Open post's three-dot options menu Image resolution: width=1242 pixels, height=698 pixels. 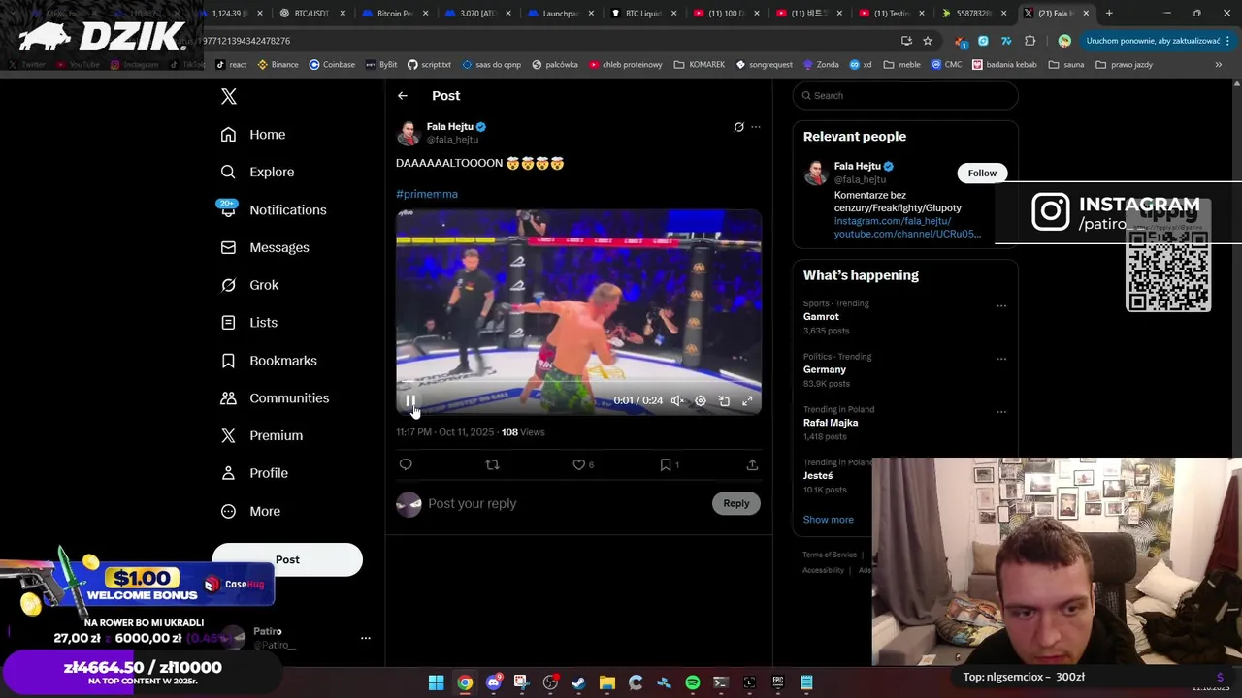(756, 127)
